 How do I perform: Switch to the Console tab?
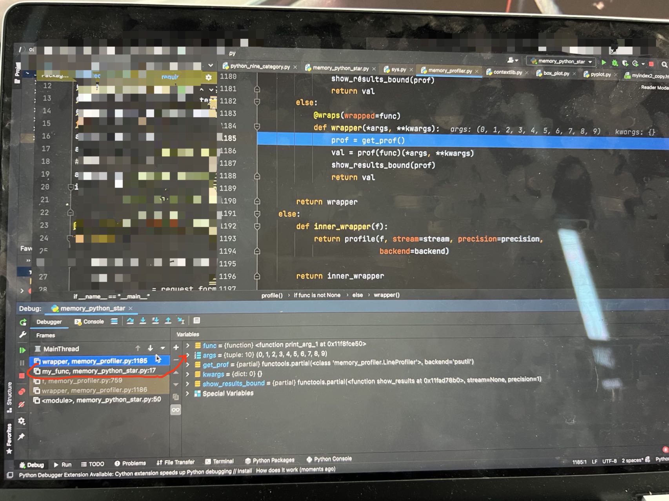(x=89, y=321)
